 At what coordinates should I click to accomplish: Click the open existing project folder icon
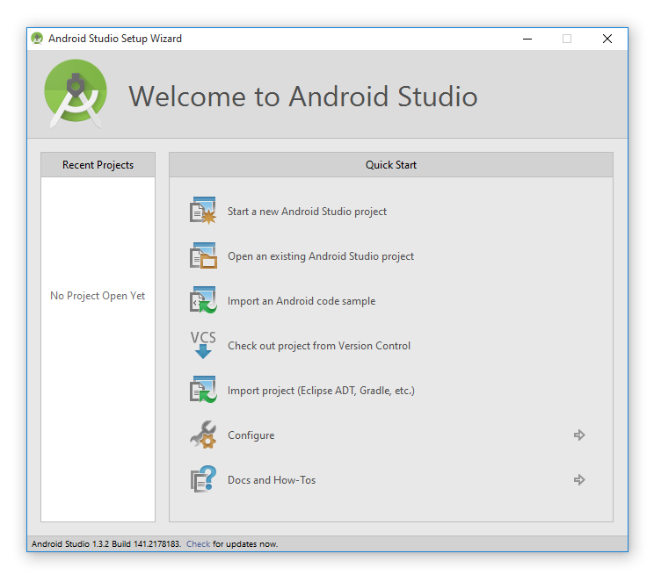click(203, 255)
